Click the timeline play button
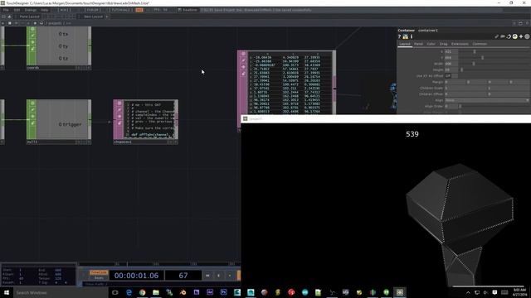Image resolution: width=531 pixels, height=298 pixels. pyautogui.click(x=230, y=276)
